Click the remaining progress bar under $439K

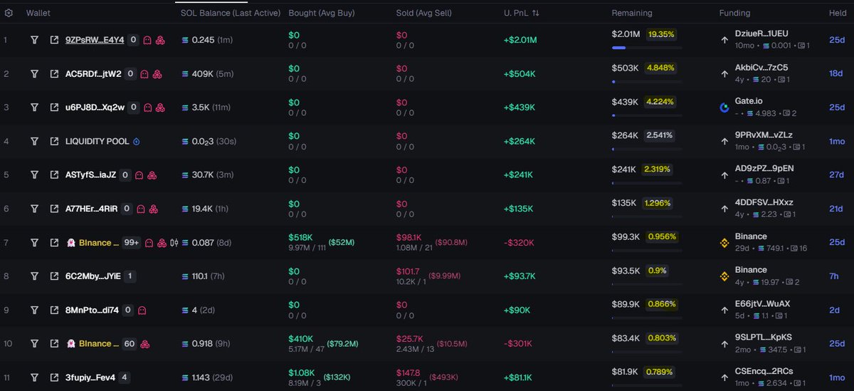point(646,115)
